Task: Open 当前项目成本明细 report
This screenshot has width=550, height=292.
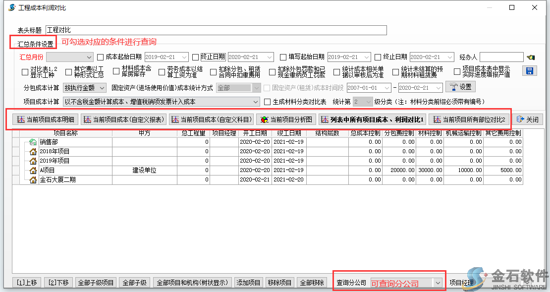Action: click(45, 119)
